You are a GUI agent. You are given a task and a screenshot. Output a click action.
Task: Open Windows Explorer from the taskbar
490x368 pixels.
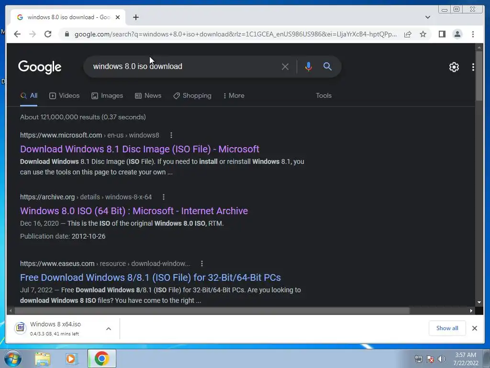(43, 358)
